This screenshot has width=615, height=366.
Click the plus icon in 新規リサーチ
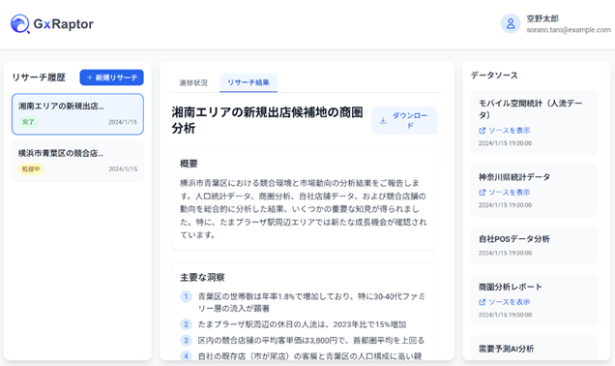[x=89, y=77]
